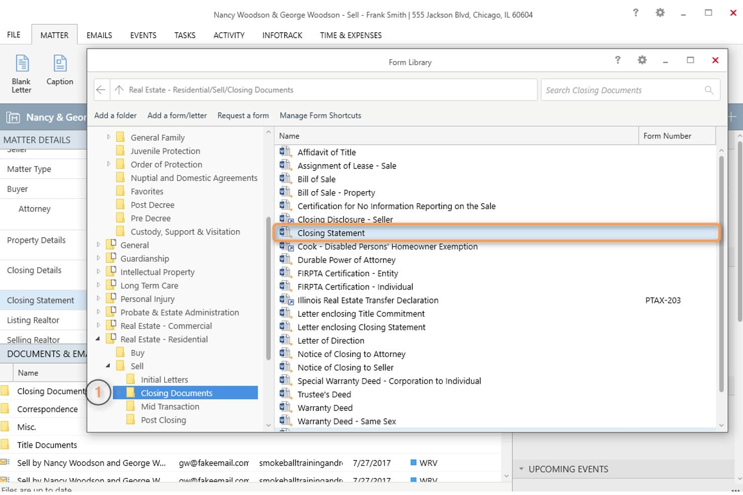Click Add a form/letter
This screenshot has width=743, height=495.
[177, 115]
